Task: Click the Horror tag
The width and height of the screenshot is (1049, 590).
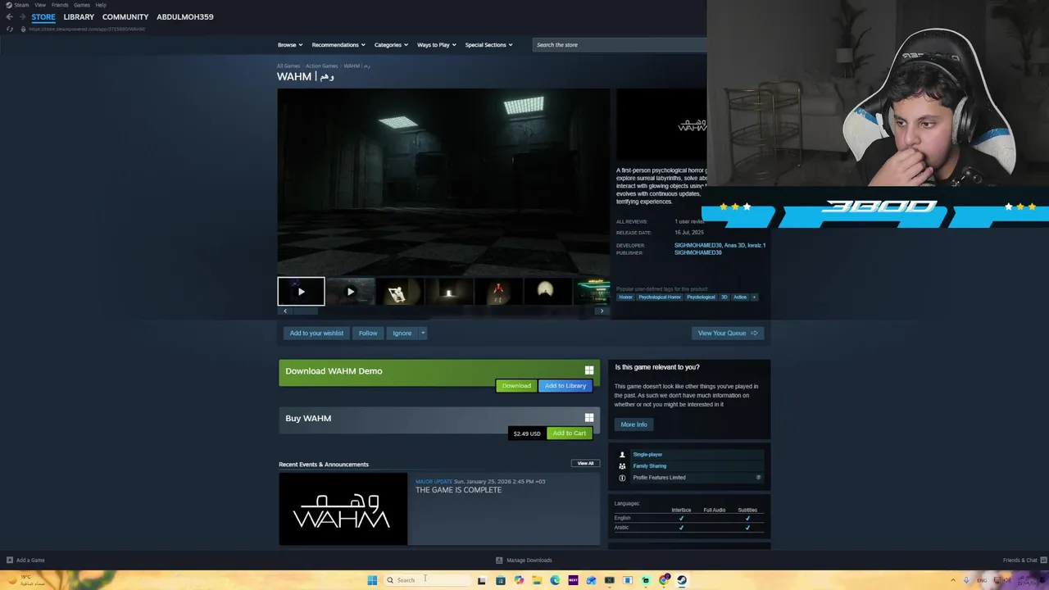Action: click(626, 297)
